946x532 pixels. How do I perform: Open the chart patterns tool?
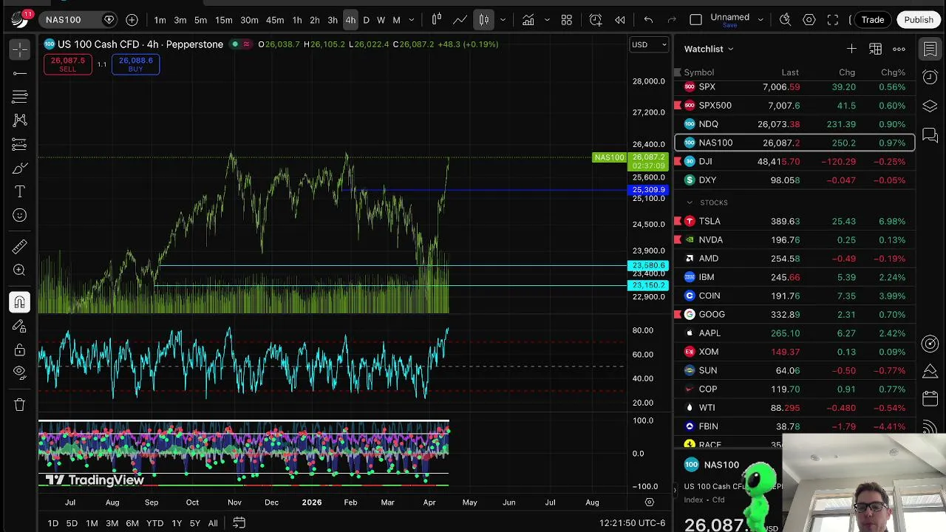point(20,120)
